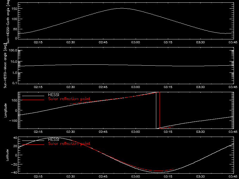This screenshot has height=179, width=239.
Task: Click the 02:30 label under the Longitude plot
Action: pos(71,132)
